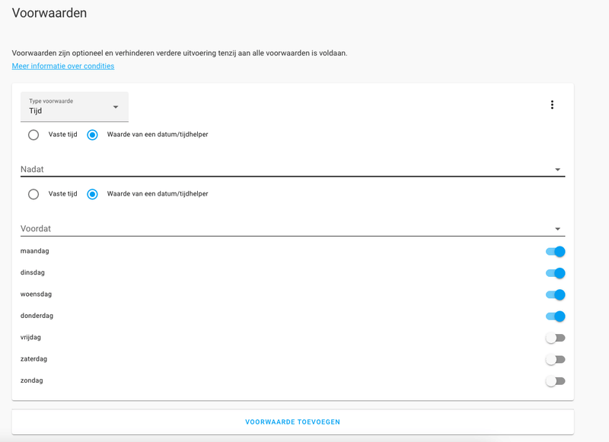Select Vaste tijd for the Voordat condition

tap(33, 194)
